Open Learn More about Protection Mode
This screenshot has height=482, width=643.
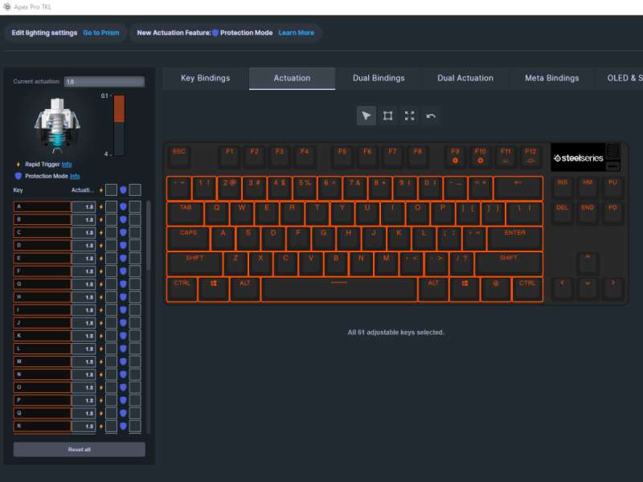click(296, 33)
